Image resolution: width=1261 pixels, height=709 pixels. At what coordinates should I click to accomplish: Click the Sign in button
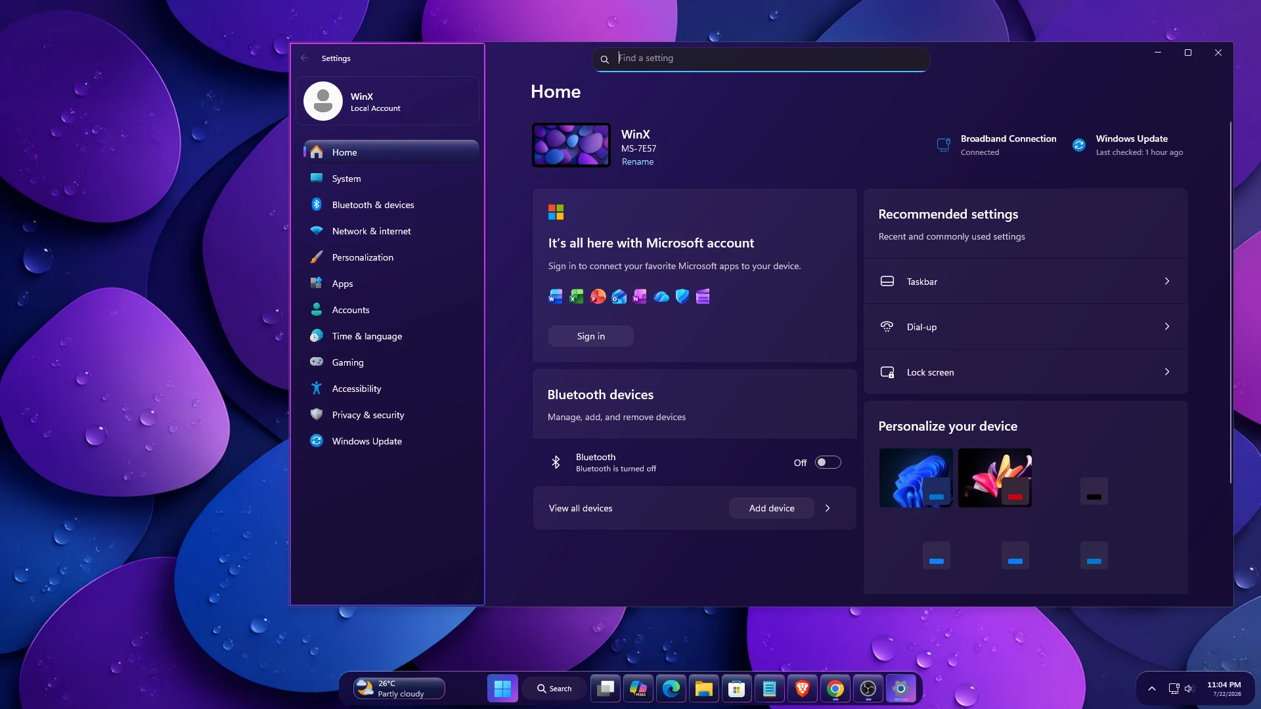tap(590, 336)
